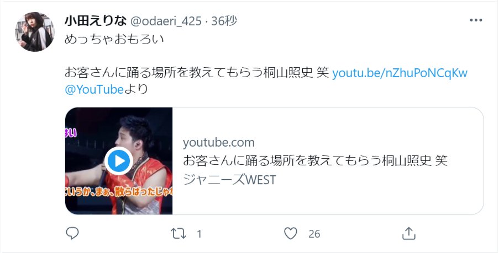The image size is (499, 253).
Task: Click the like count of 26
Action: [314, 234]
